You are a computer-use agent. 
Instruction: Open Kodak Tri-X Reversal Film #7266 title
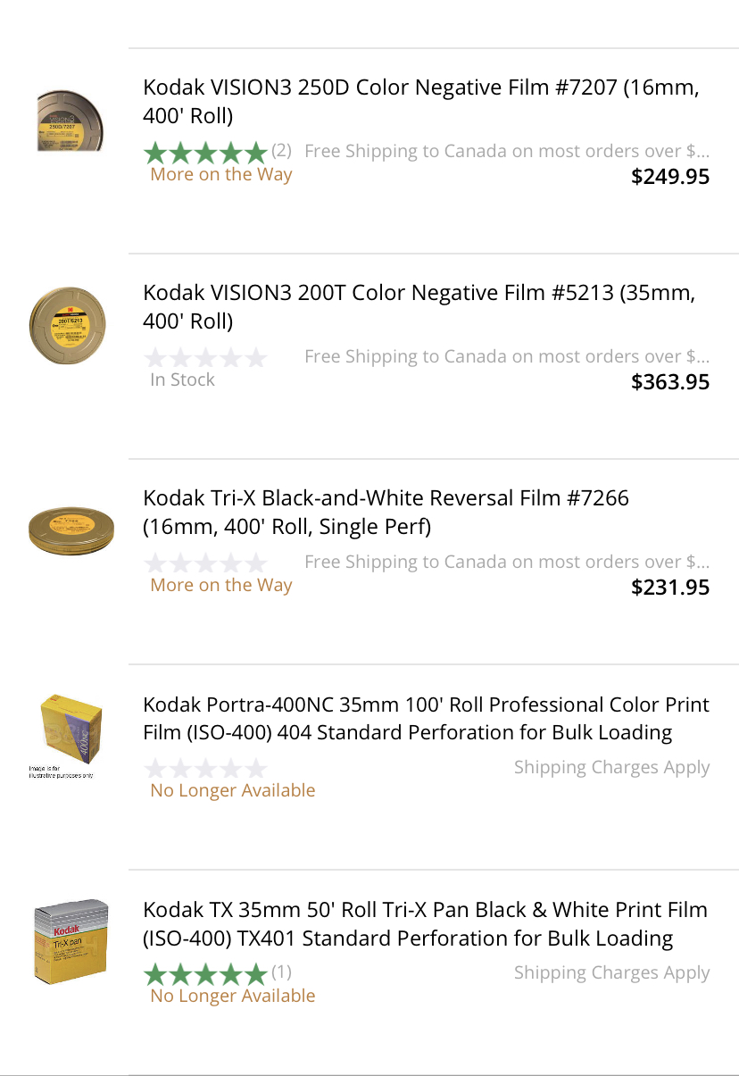(386, 513)
